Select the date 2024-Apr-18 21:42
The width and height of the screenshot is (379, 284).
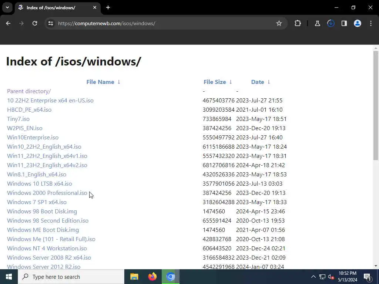pos(260,165)
